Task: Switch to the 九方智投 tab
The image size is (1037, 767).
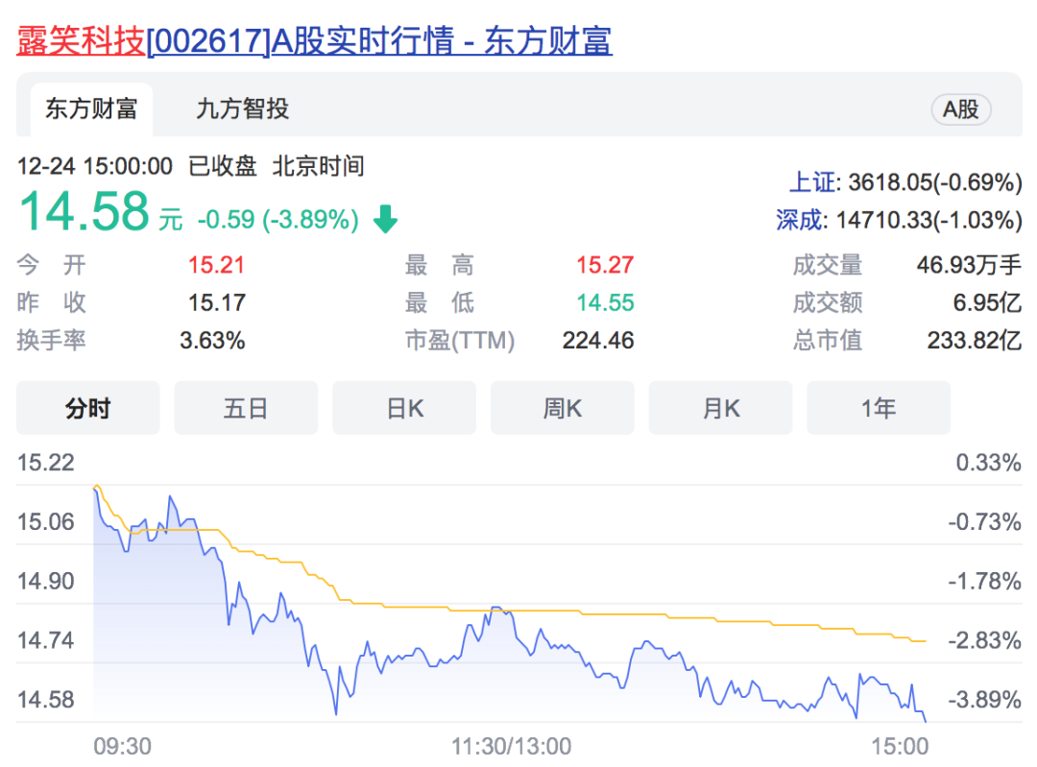Action: [x=243, y=109]
